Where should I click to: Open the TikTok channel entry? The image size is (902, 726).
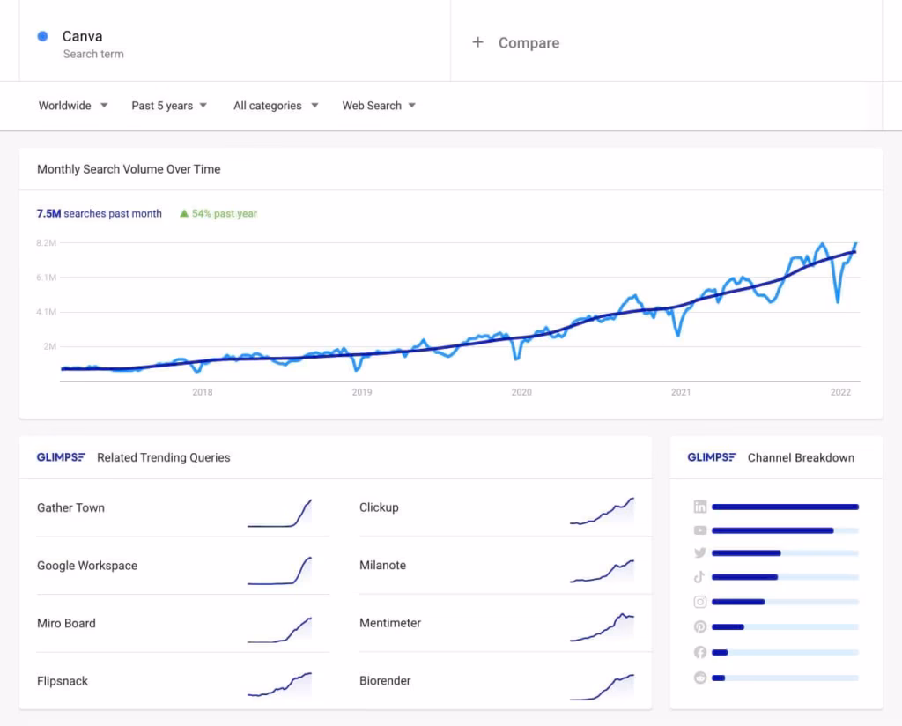coord(699,577)
